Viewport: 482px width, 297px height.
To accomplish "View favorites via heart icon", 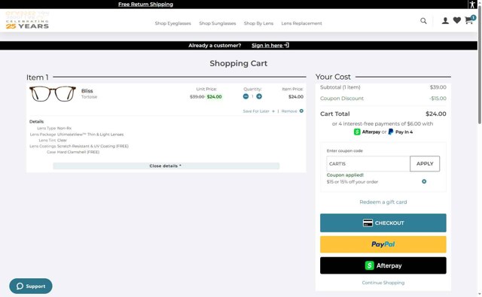I will pos(457,20).
